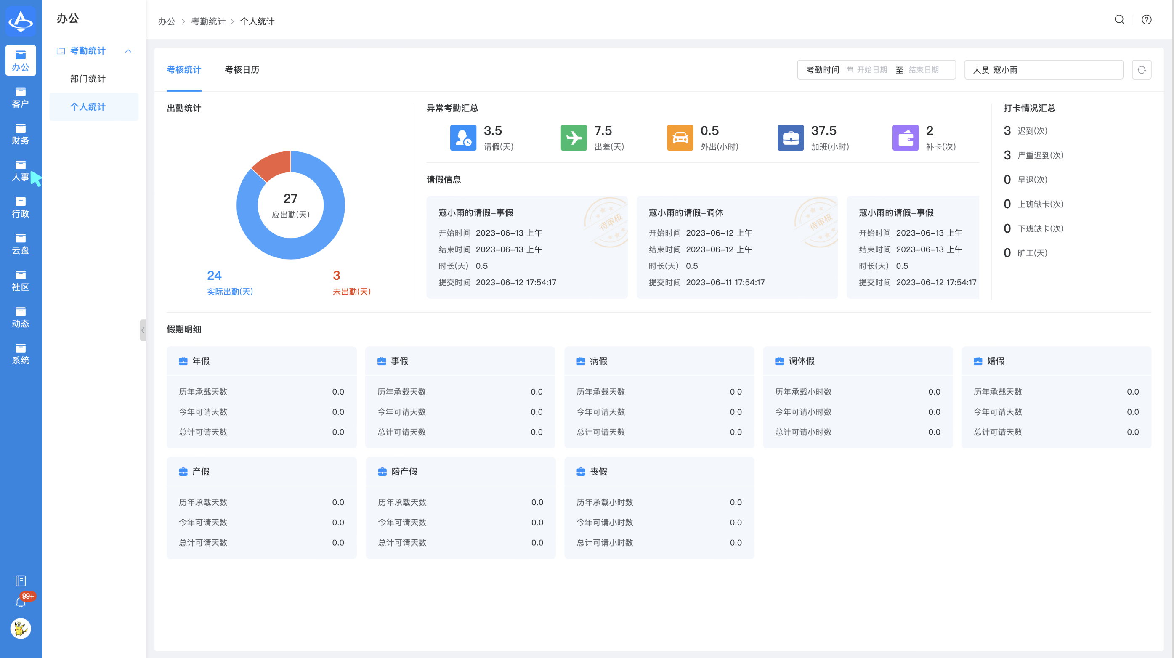1174x658 pixels.
Task: Click the 出差(天) green airplane icon
Action: [x=574, y=138]
